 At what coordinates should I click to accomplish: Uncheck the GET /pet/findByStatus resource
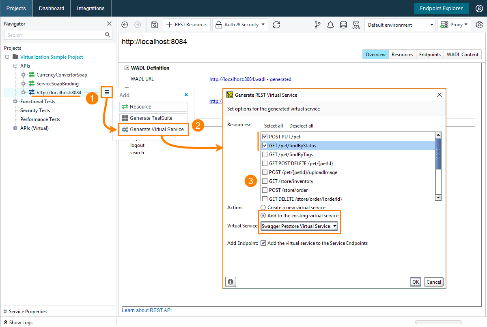click(x=265, y=145)
